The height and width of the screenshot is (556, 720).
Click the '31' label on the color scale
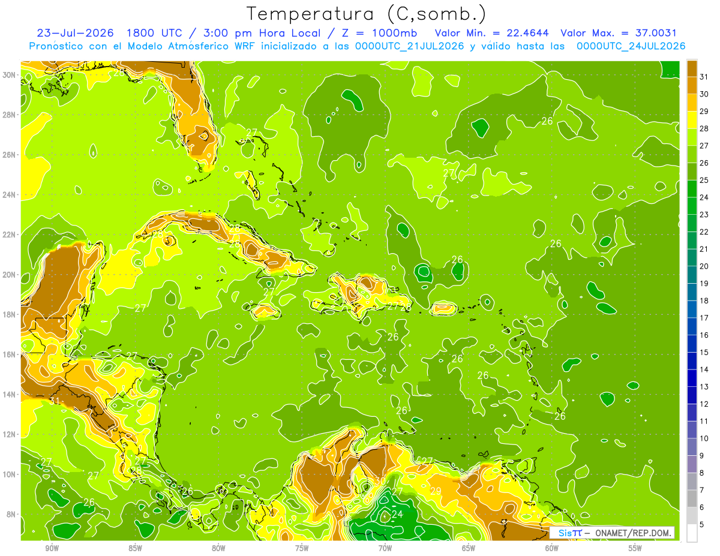(x=705, y=77)
